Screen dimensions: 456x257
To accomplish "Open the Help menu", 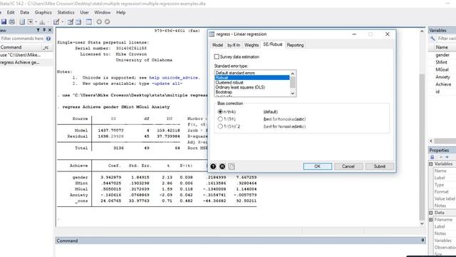I will 120,13.
